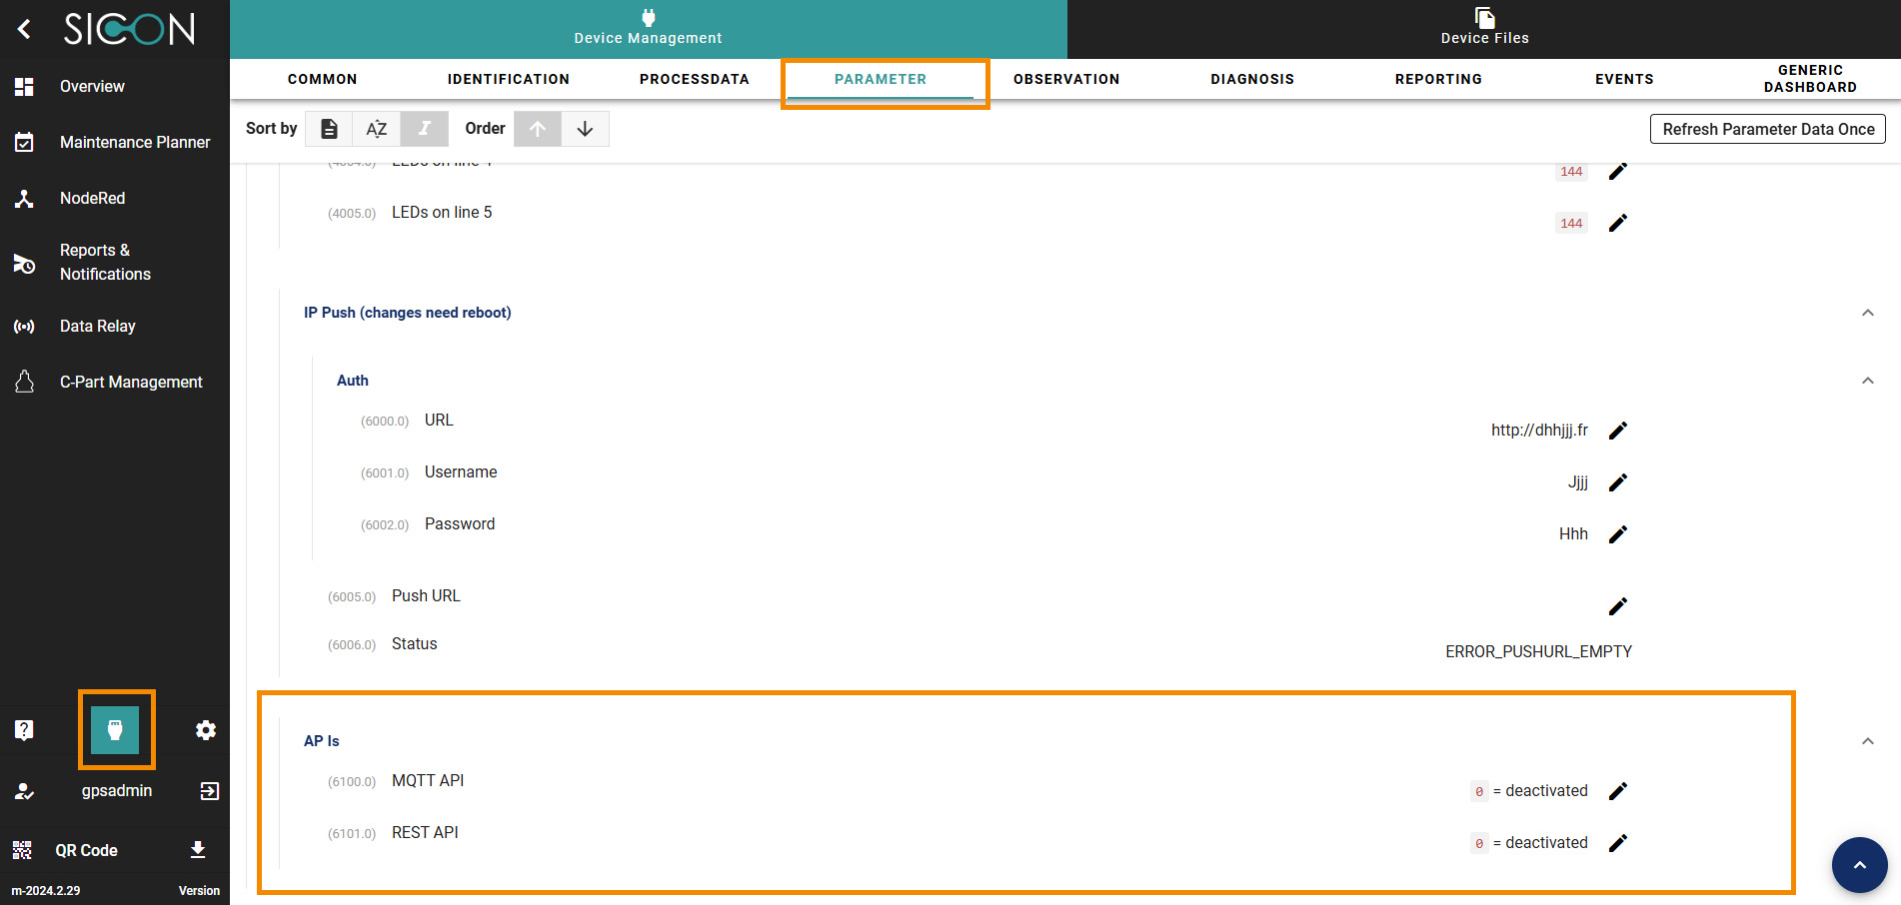Screen dimensions: 1901x905
Task: Click the back arrow beside SICON logo
Action: (25, 29)
